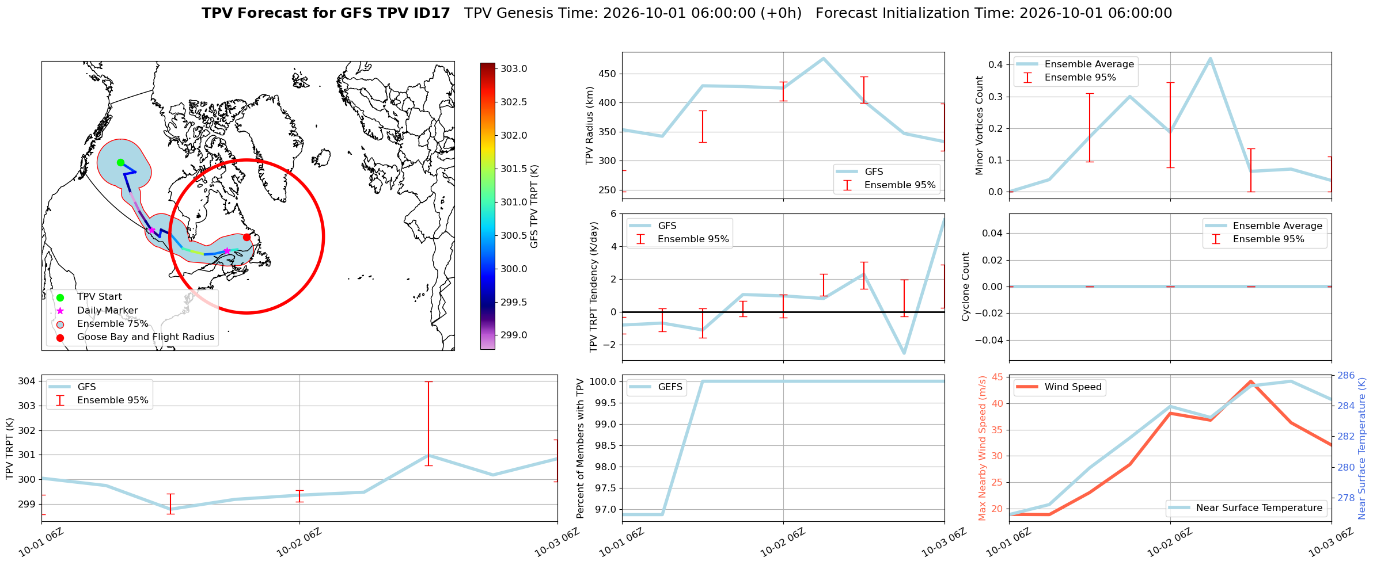Click the 'Max Nearby Wind Speed (m/s)' axis label
This screenshot has width=1373, height=565.
coord(983,448)
